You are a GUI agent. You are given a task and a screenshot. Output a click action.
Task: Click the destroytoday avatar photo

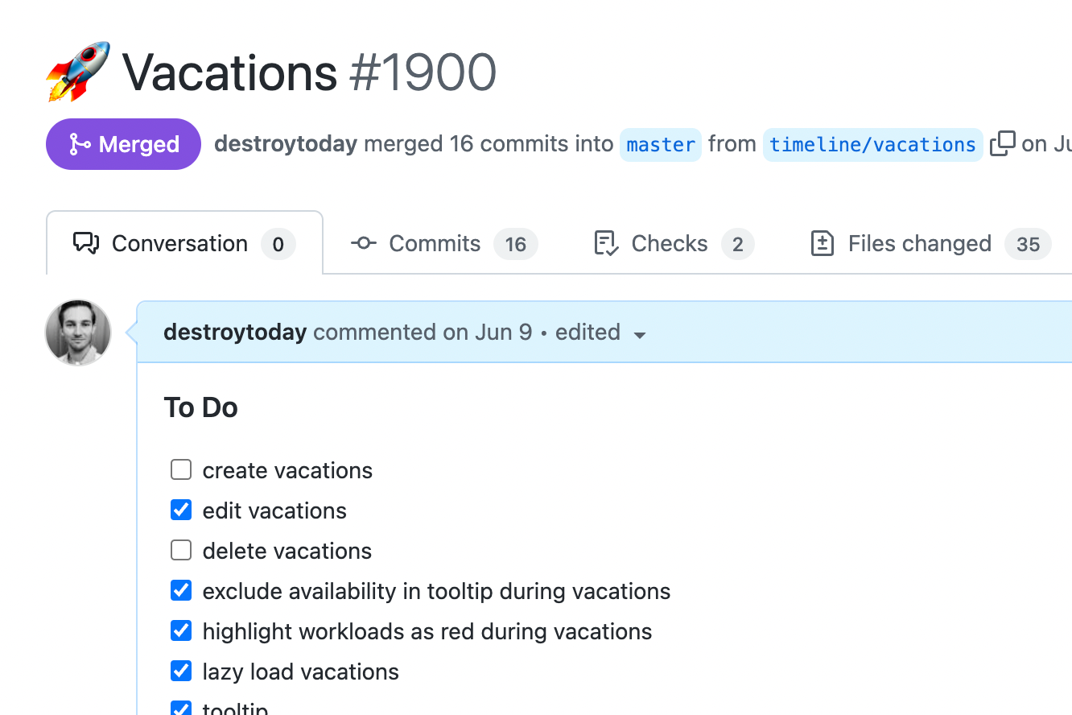(x=78, y=333)
